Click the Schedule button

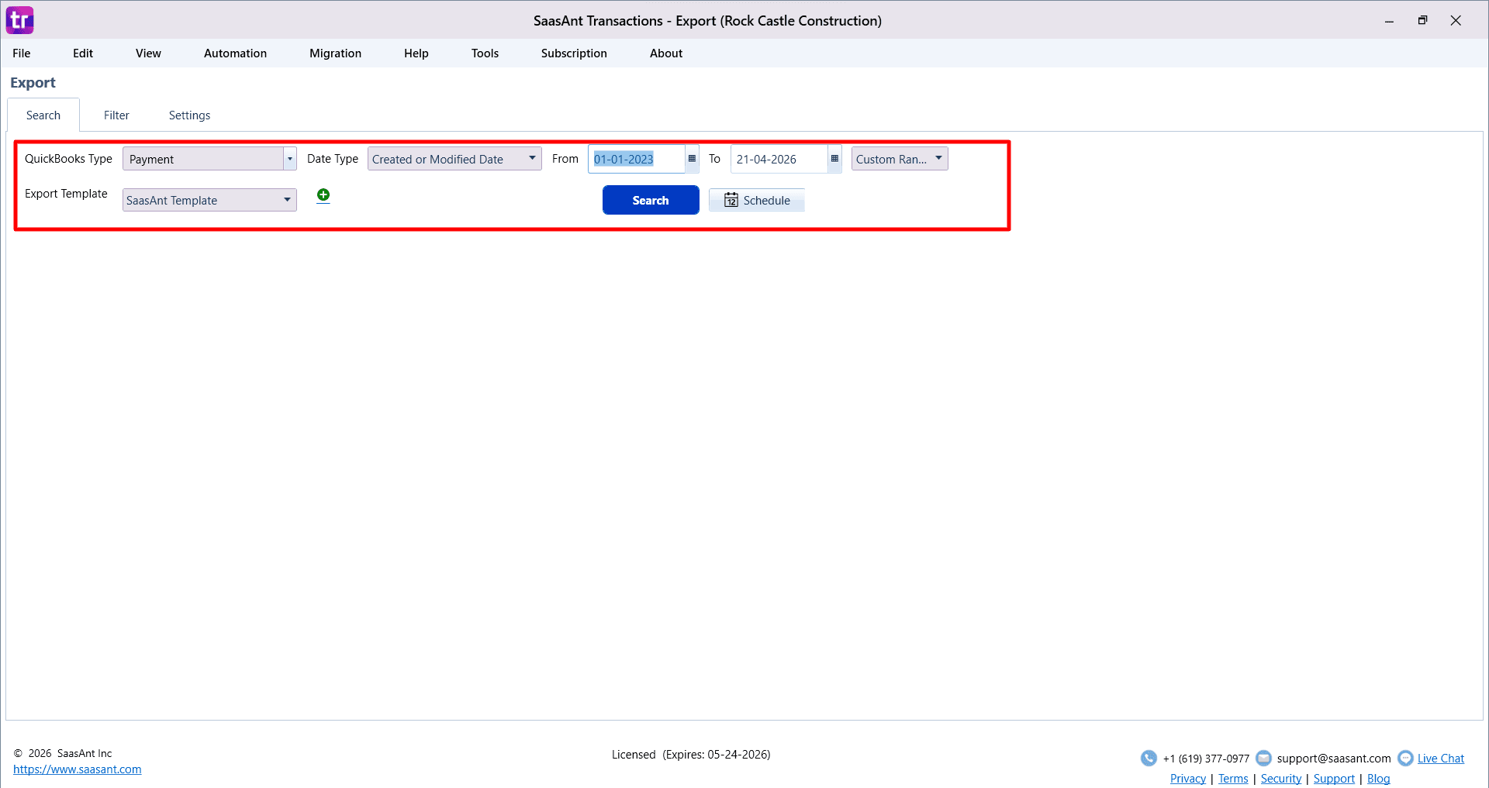757,200
